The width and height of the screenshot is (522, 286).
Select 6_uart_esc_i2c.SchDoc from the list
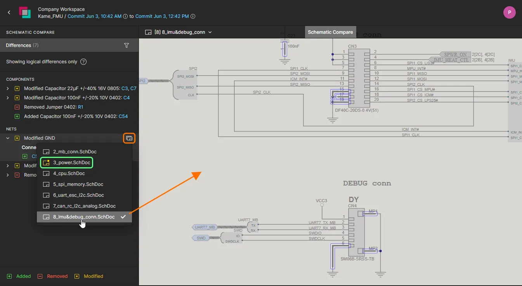tap(85, 195)
